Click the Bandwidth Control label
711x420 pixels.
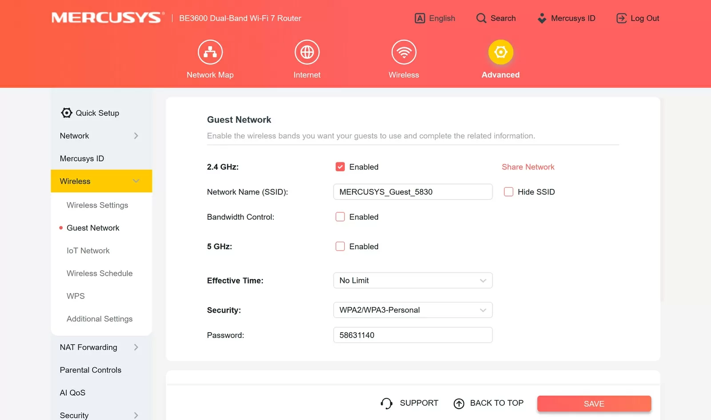(240, 217)
